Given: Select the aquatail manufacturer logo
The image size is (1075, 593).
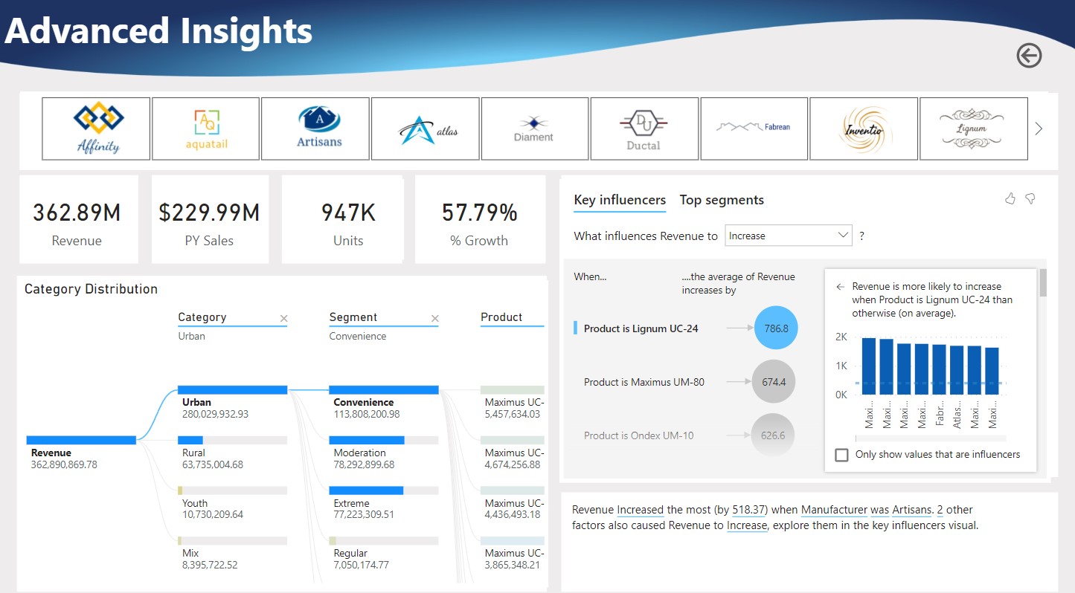Looking at the screenshot, I should 205,129.
